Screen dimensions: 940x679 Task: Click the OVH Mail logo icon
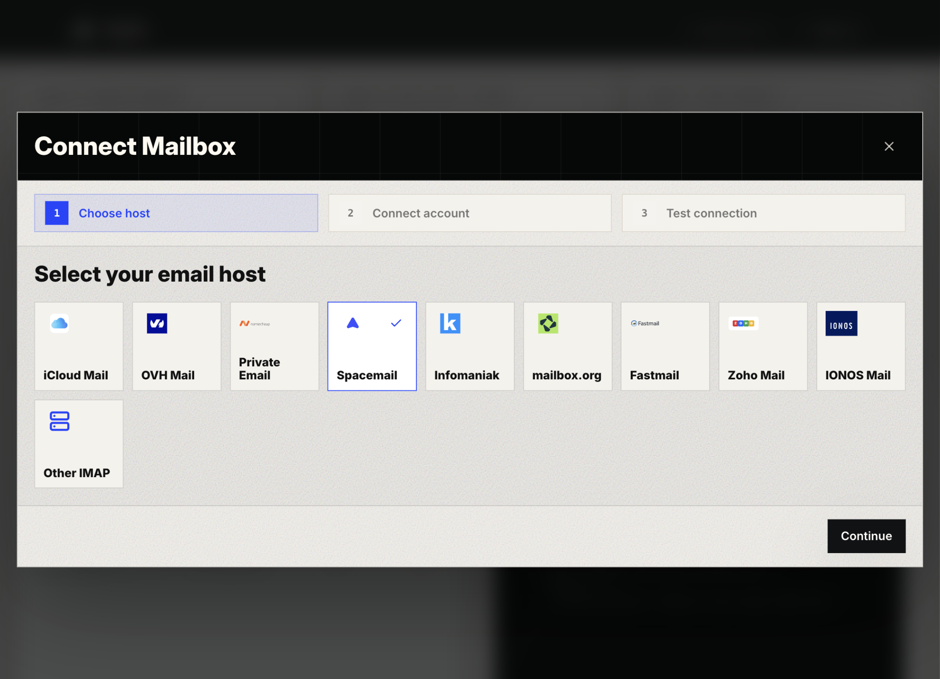tap(157, 323)
